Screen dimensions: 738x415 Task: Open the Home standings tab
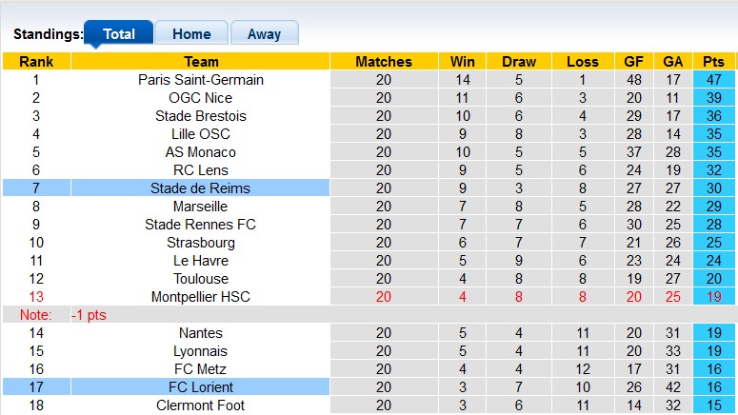coord(191,33)
